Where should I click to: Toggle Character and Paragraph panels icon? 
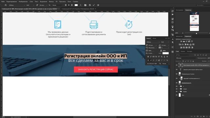[85, 5]
